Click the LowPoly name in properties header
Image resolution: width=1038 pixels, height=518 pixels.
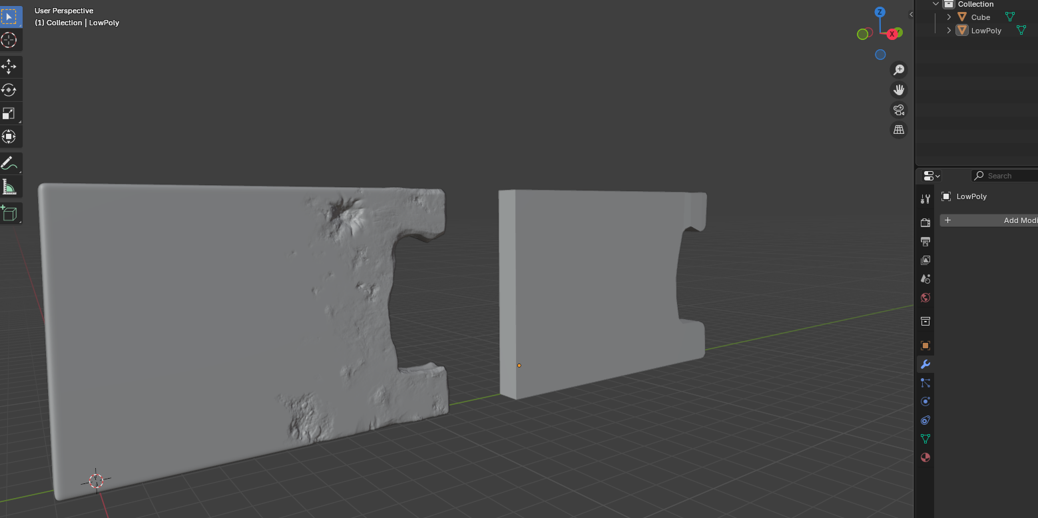pos(971,196)
